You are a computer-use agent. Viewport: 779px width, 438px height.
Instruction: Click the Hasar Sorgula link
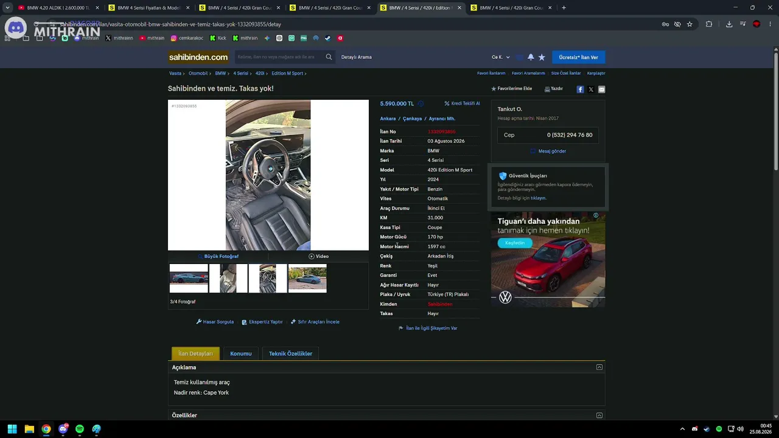pyautogui.click(x=215, y=322)
